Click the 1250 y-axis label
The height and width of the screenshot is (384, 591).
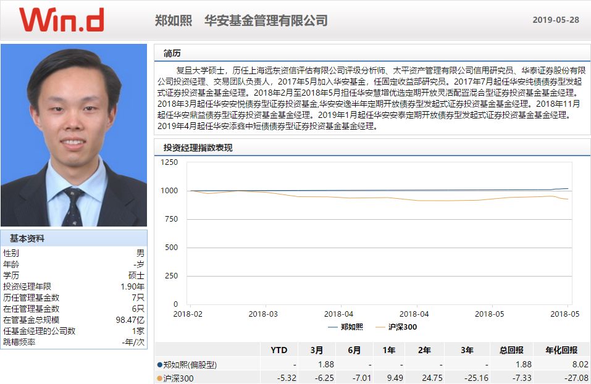click(x=169, y=162)
